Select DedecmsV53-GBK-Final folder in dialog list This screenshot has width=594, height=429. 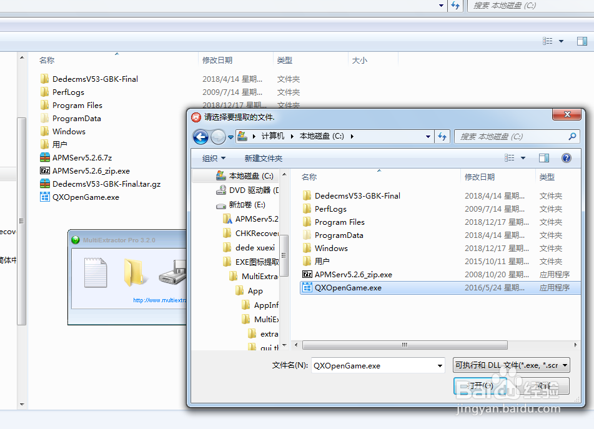351,195
